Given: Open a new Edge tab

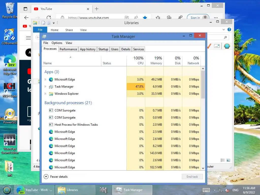Looking at the screenshot, I should click(96, 9).
